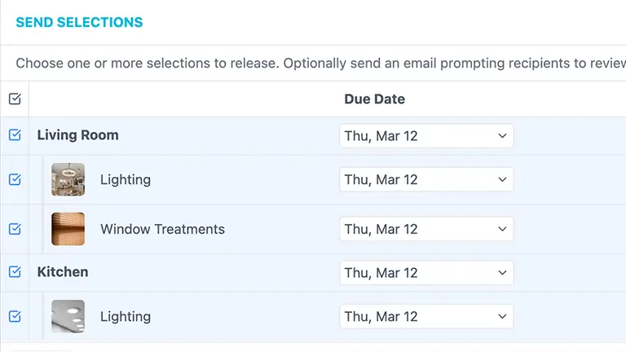The width and height of the screenshot is (626, 352).
Task: Open the Living Room due date dropdown
Action: click(426, 136)
